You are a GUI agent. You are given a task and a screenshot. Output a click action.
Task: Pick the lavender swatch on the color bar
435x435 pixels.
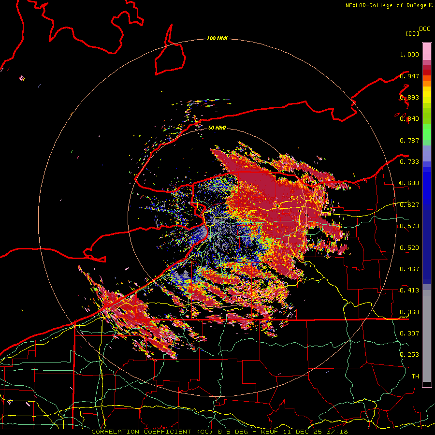427,154
